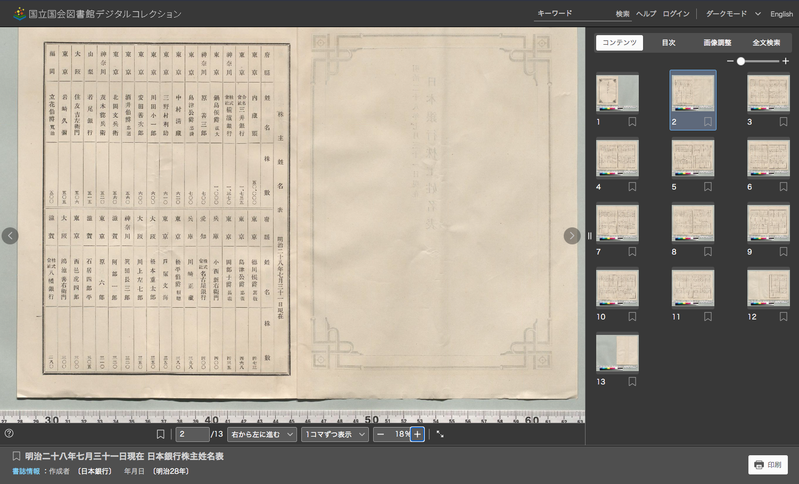
Task: Toggle bookmark for thumbnail 6
Action: tap(784, 187)
